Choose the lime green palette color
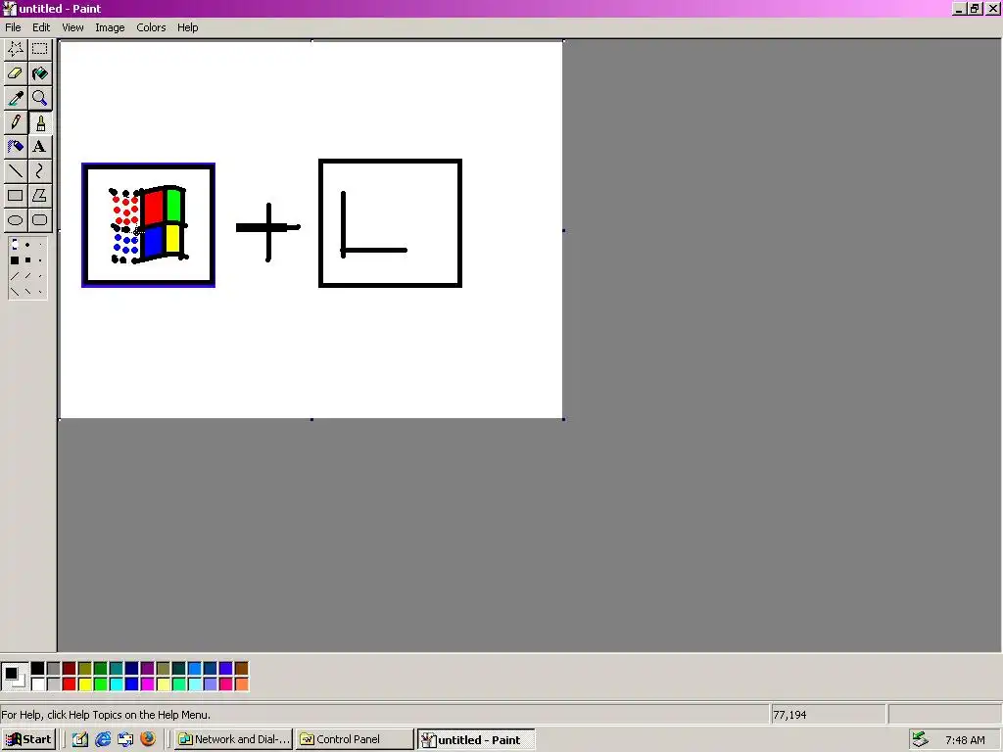This screenshot has width=1003, height=752. coord(101,684)
